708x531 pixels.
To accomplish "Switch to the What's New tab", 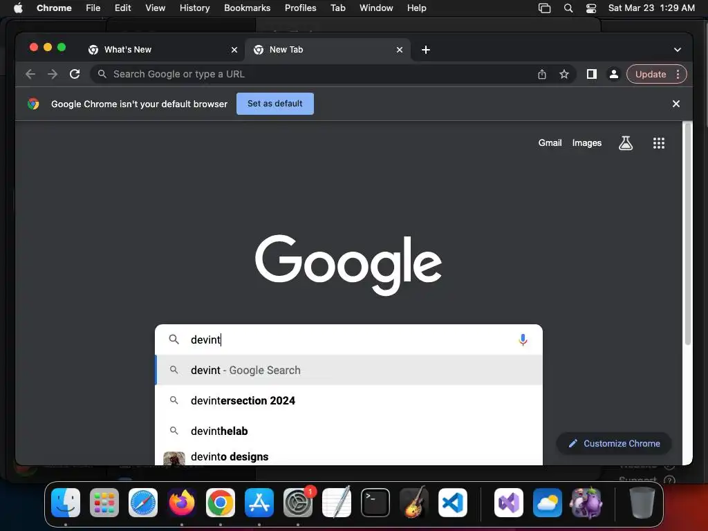I will pyautogui.click(x=162, y=50).
